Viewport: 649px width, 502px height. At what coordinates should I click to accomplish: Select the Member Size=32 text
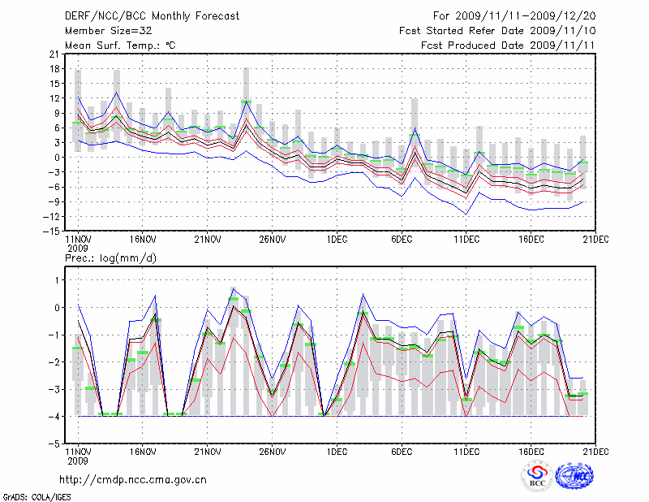(105, 31)
